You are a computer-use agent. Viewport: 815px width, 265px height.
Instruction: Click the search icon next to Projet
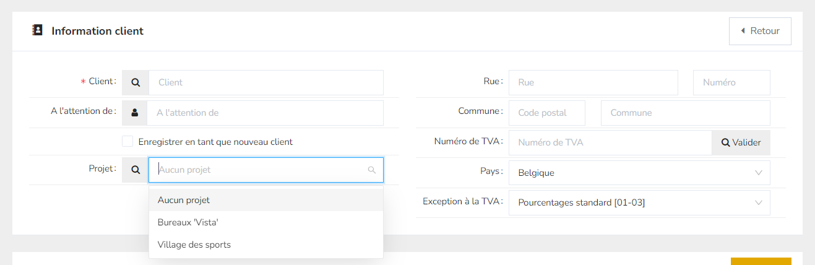(136, 170)
